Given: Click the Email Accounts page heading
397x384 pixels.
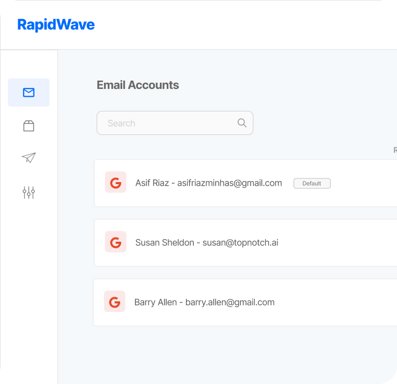Looking at the screenshot, I should [x=138, y=85].
